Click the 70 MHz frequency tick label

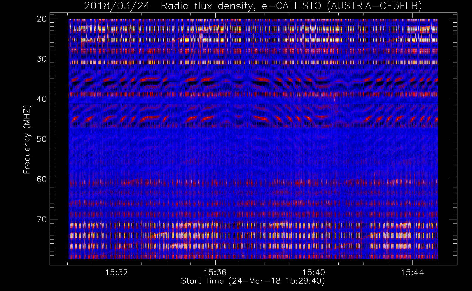click(x=42, y=219)
